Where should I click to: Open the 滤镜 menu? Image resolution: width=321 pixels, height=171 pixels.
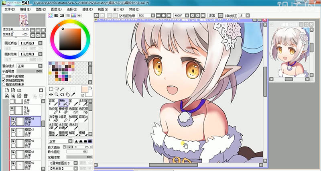tap(87, 9)
